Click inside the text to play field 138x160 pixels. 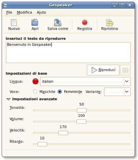click(68, 52)
